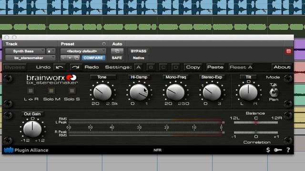Select settings slot C
The width and height of the screenshot is (305, 171).
coord(163,67)
